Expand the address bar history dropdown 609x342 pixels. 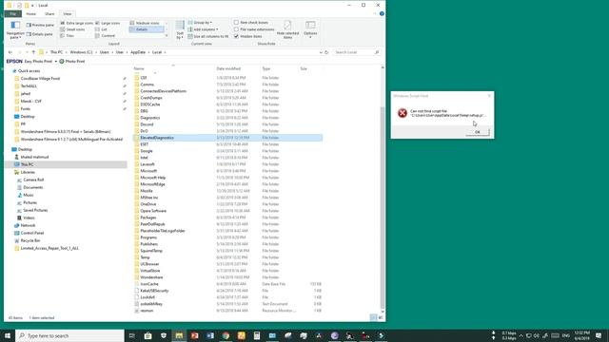tap(321, 52)
